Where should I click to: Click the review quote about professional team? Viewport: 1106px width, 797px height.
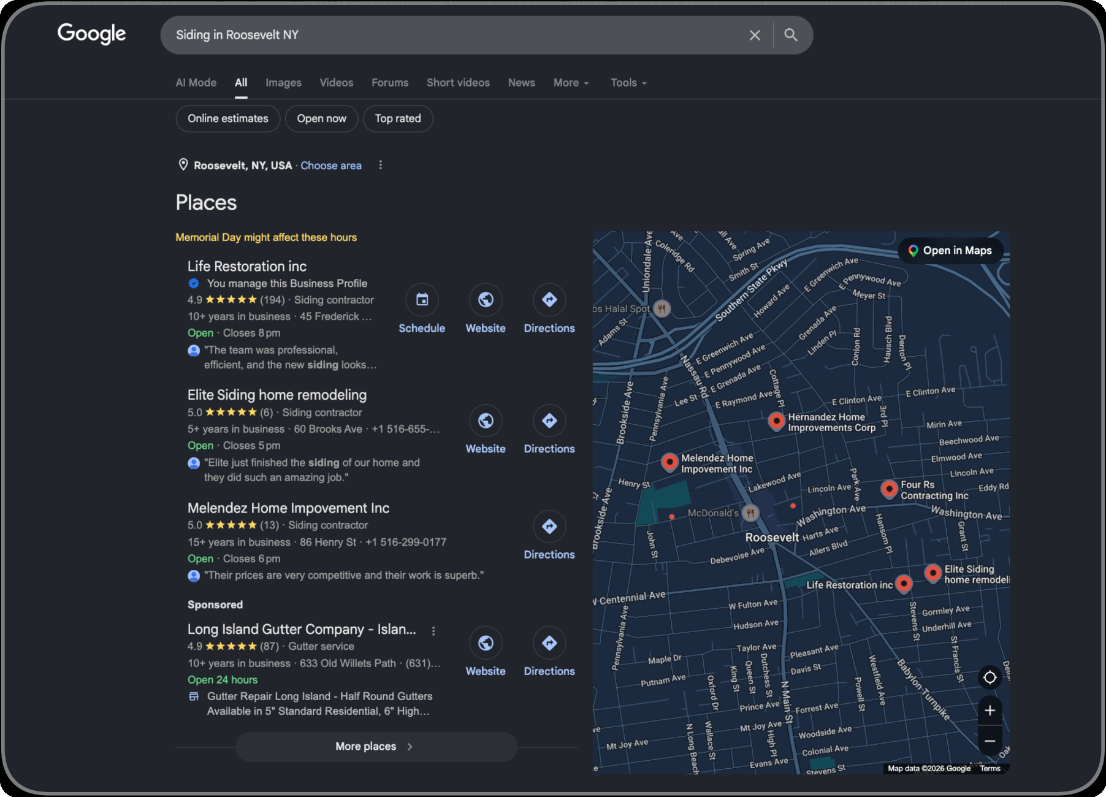point(291,357)
